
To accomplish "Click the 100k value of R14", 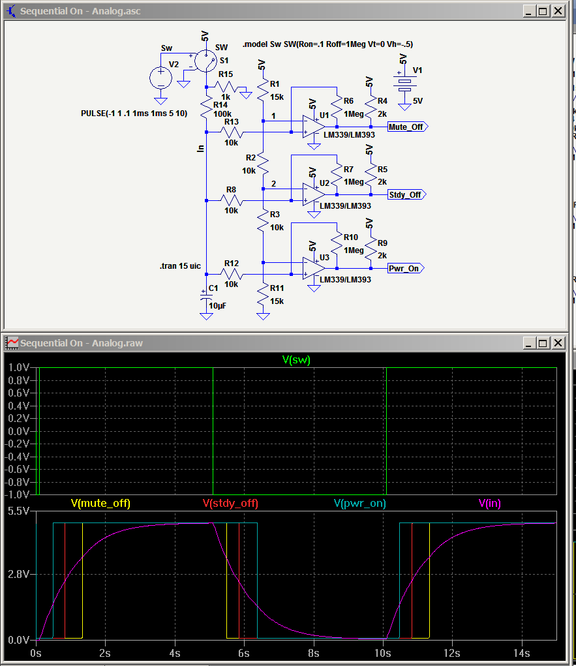I will point(222,114).
